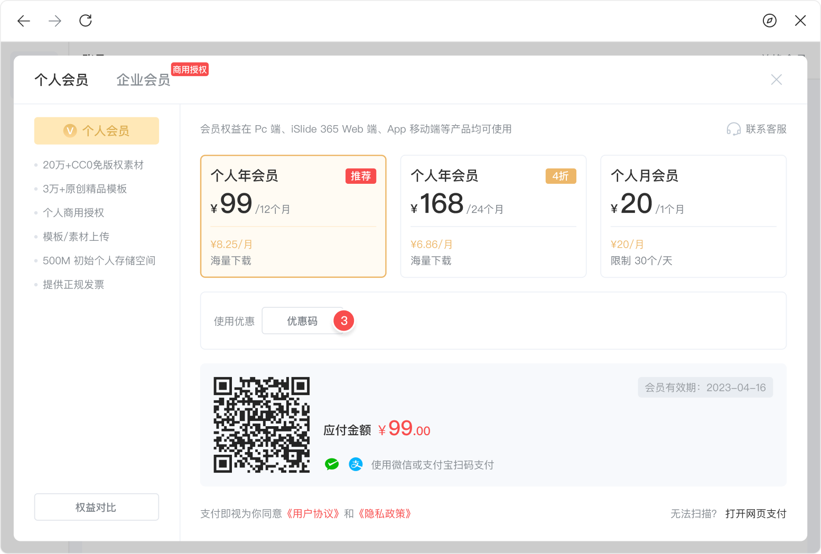Go forward with the right arrow icon

55,21
